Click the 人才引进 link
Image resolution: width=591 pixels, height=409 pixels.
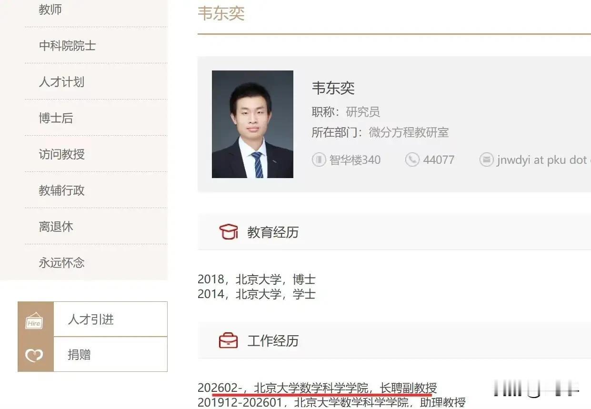point(90,319)
